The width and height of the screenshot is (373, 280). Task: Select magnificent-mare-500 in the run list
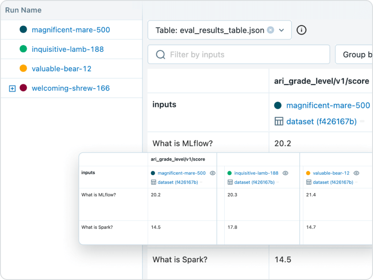(71, 30)
